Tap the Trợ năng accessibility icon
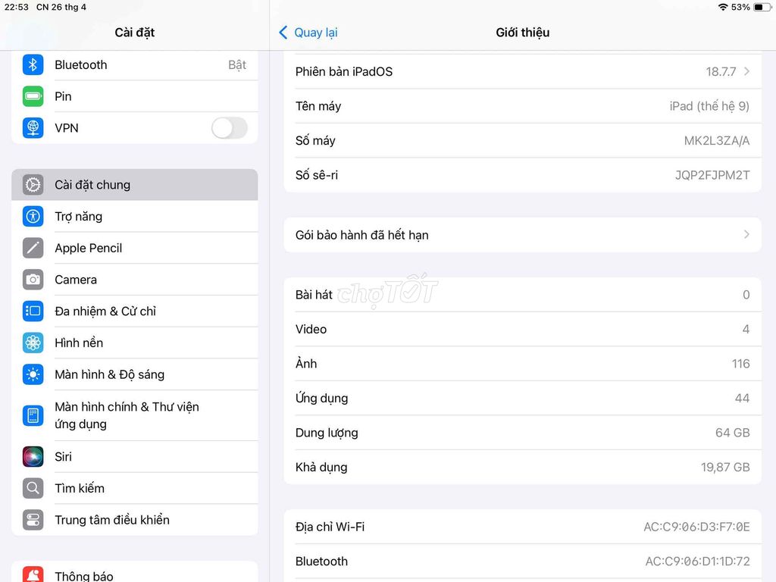 [x=33, y=216]
